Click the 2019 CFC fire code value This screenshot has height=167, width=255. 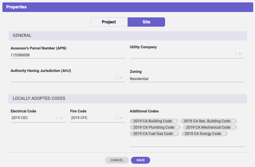tap(79, 118)
